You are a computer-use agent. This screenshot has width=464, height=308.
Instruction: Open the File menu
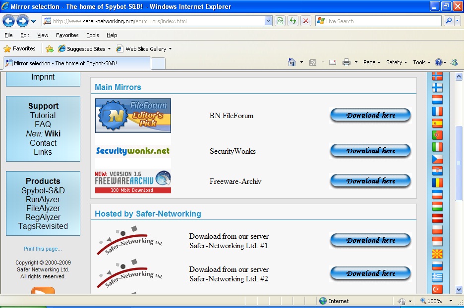(8, 35)
